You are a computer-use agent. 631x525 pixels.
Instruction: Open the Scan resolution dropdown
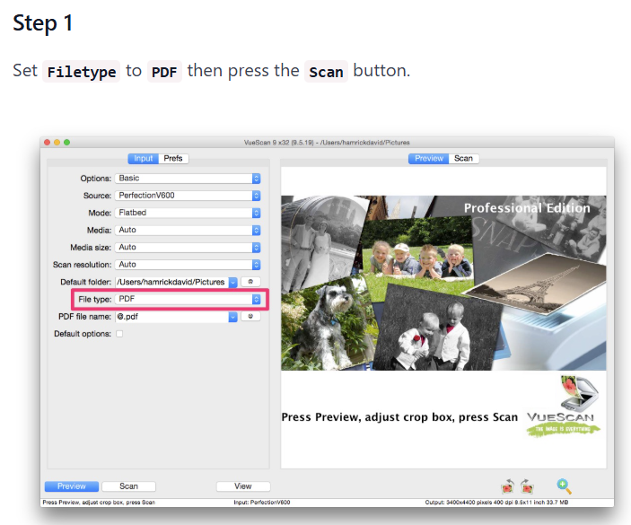(188, 265)
